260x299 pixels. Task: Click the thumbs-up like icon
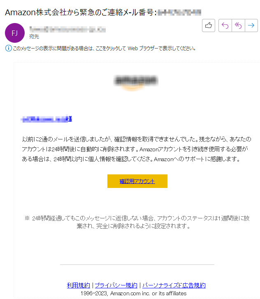click(209, 25)
